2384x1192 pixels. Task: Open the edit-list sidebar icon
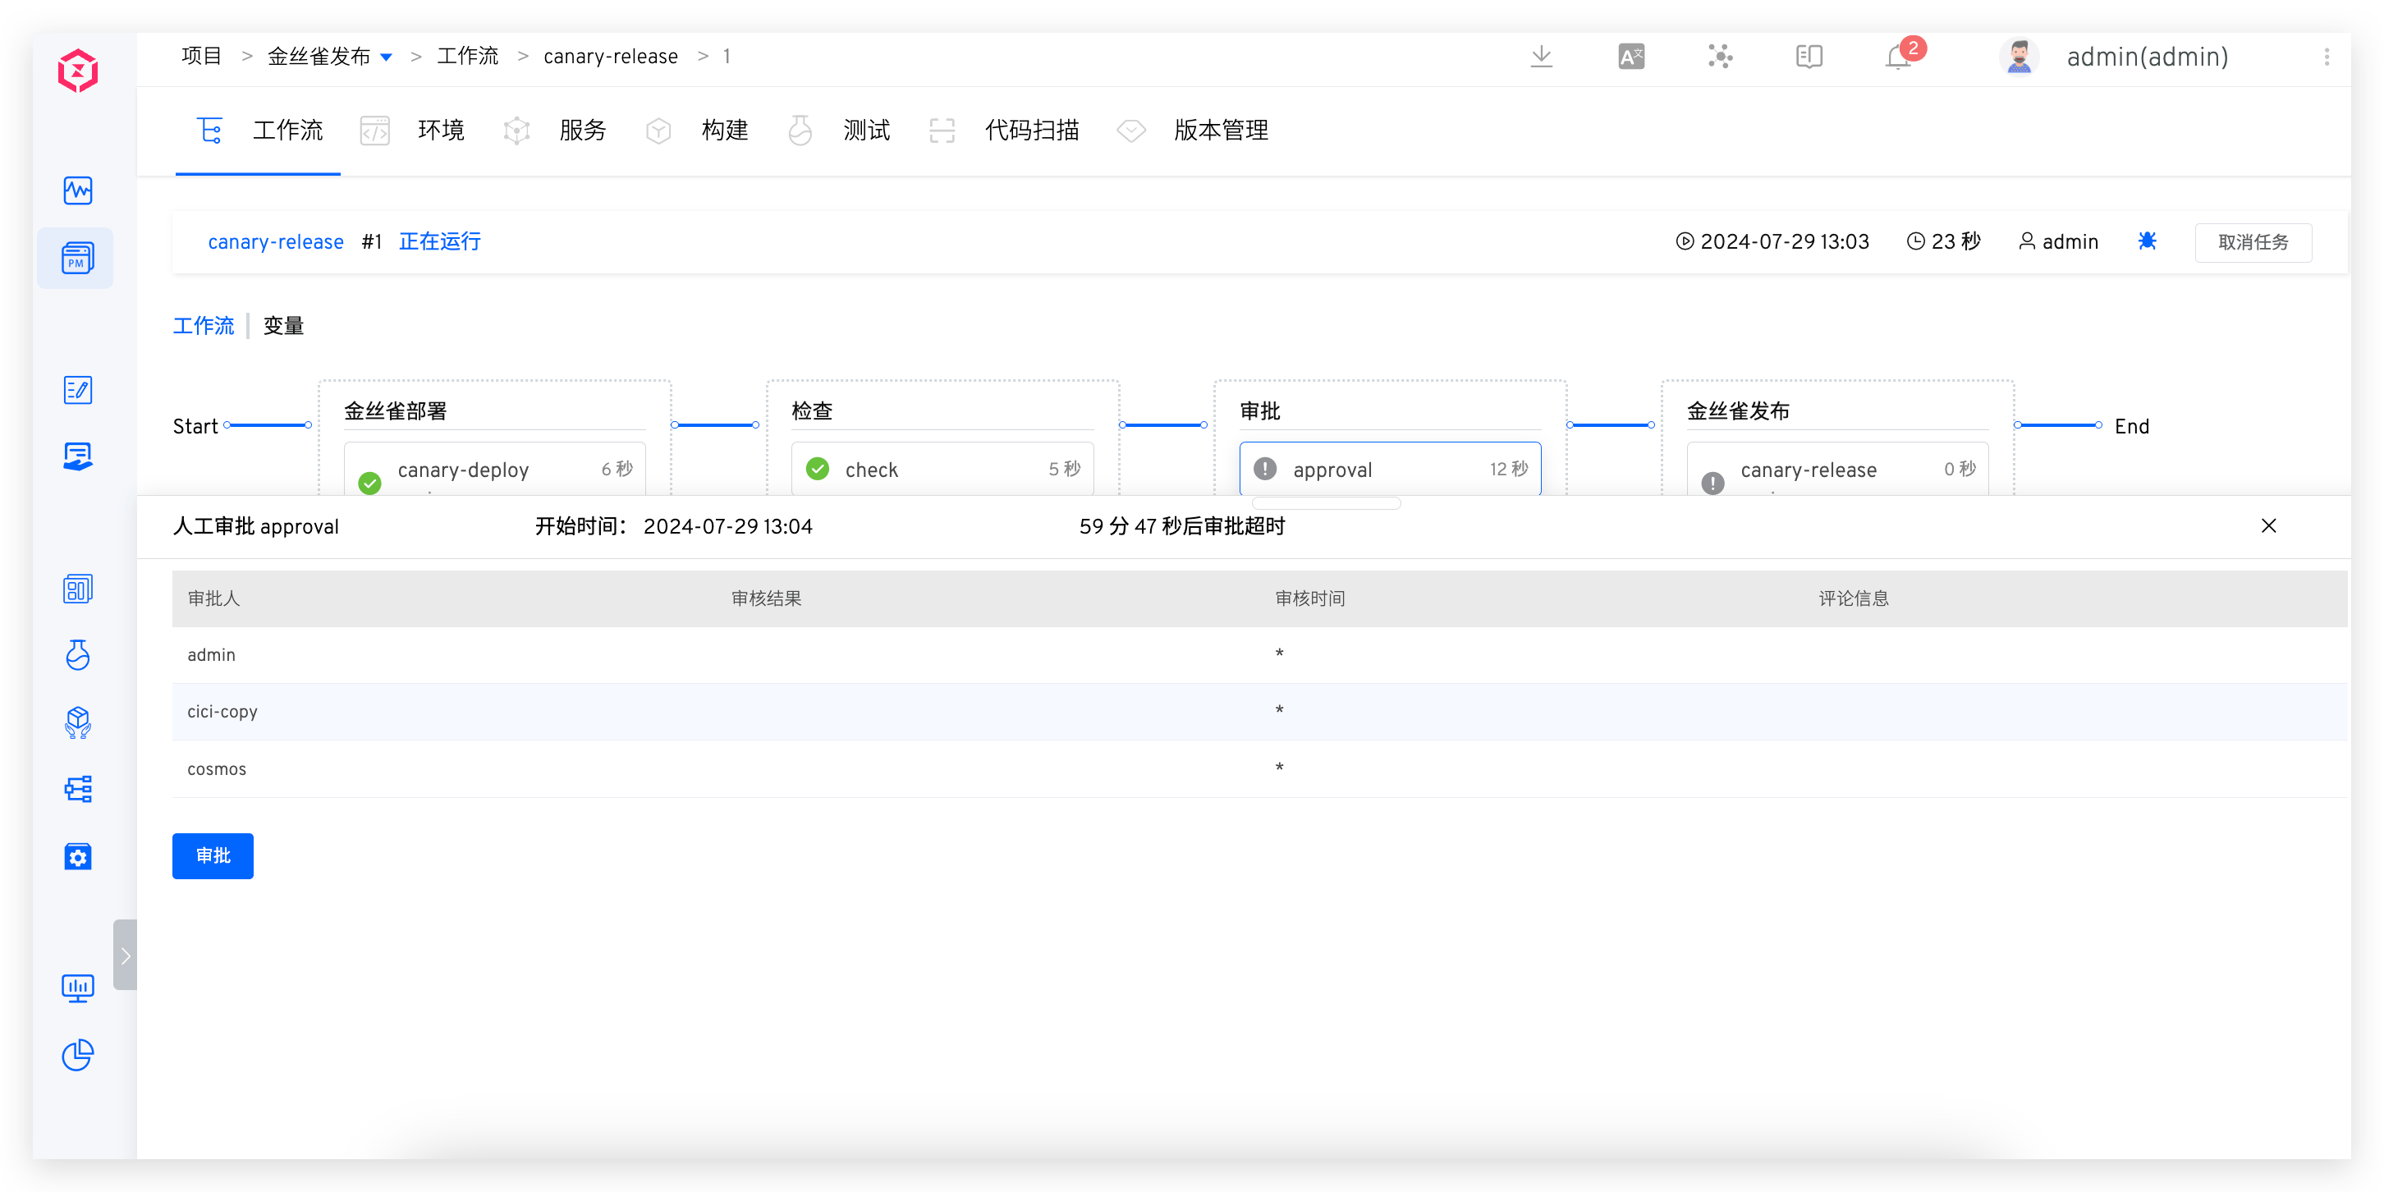pyautogui.click(x=78, y=390)
